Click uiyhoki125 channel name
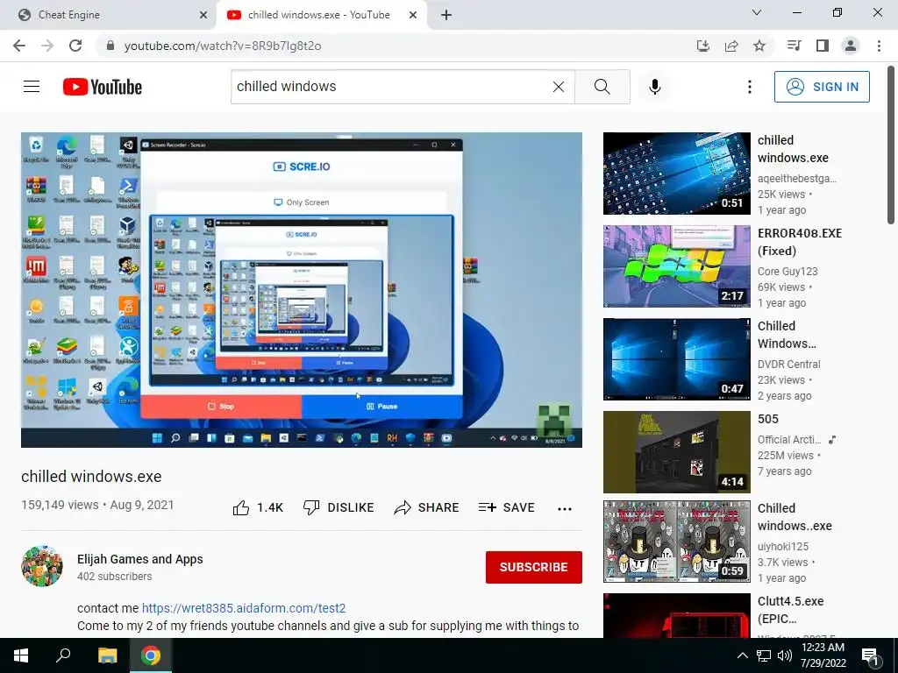Viewport: 898px width, 673px height. pyautogui.click(x=783, y=547)
